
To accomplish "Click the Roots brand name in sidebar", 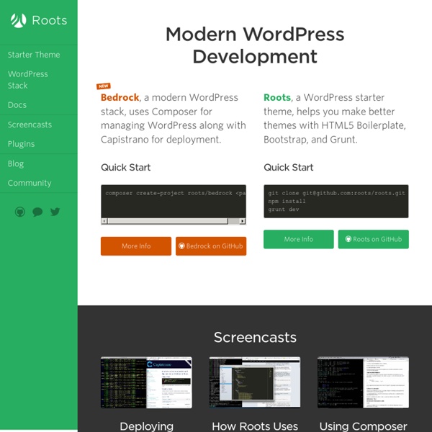I will point(50,20).
